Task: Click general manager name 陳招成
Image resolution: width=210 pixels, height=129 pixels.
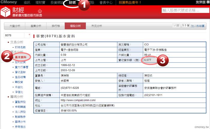Action: point(148,75)
